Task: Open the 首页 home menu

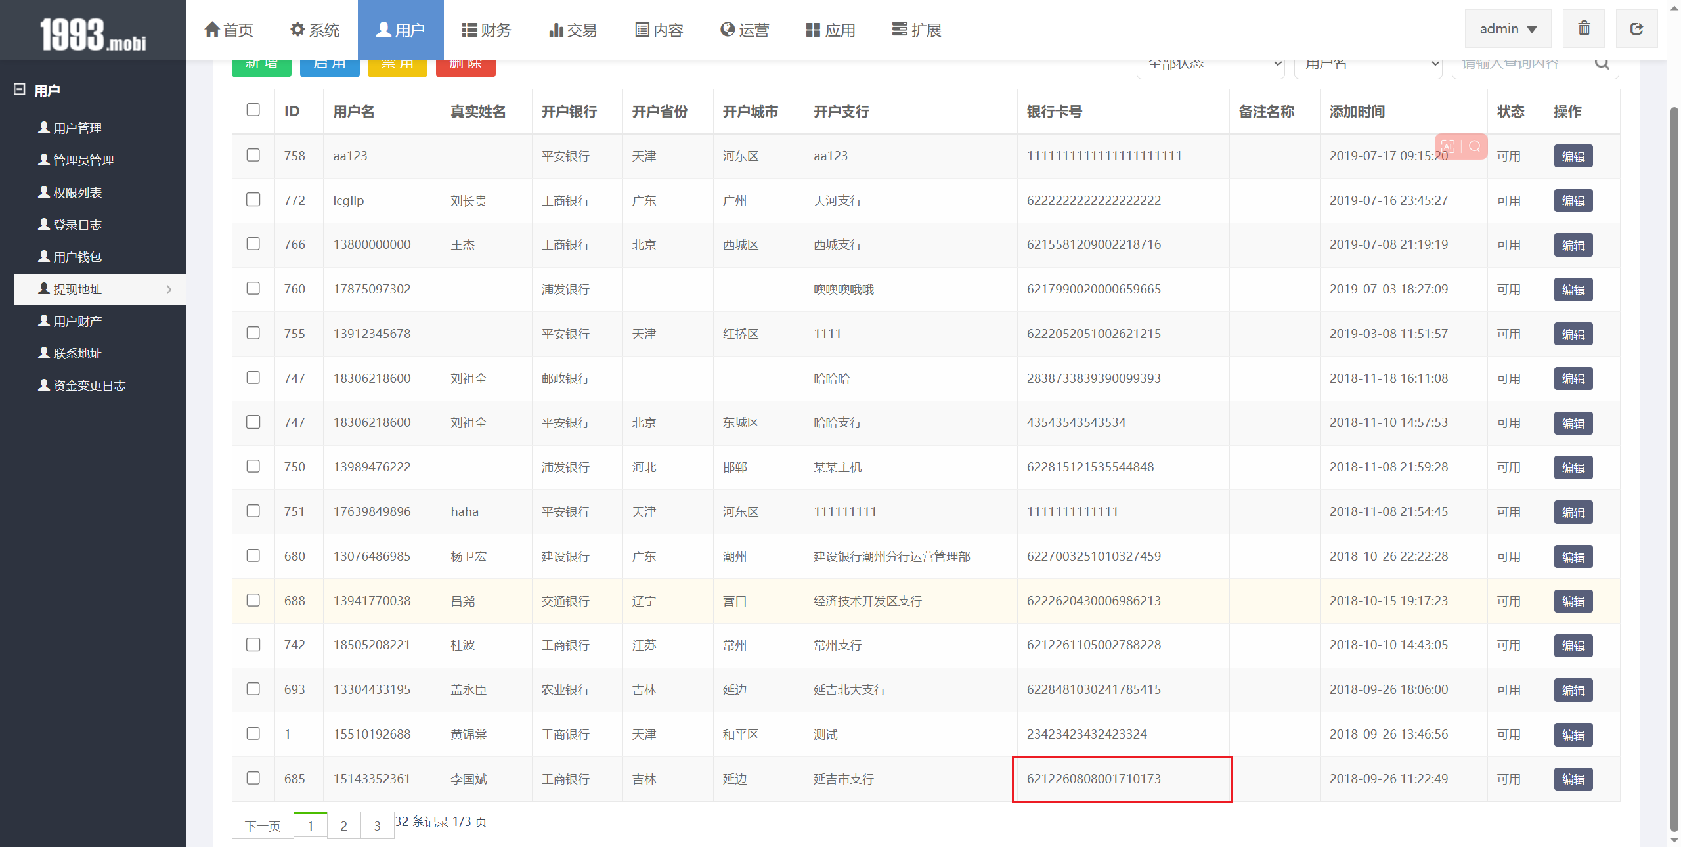Action: coord(229,30)
